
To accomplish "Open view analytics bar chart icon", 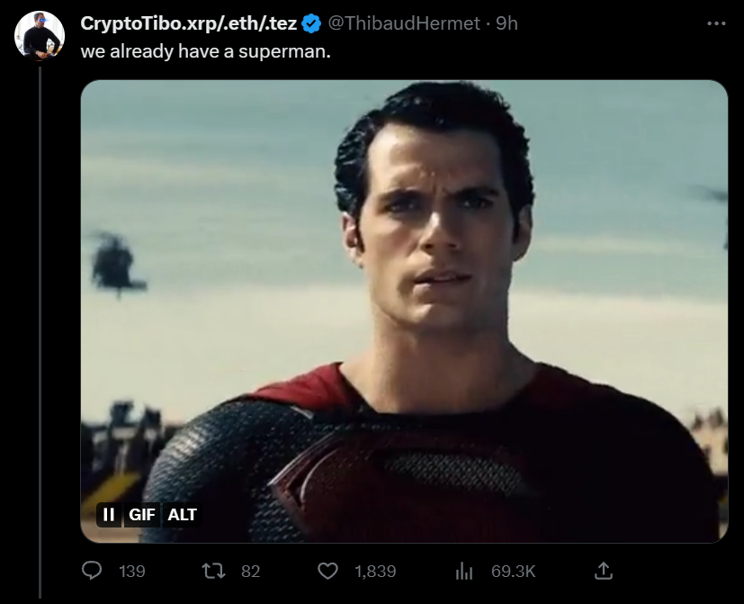I will pyautogui.click(x=463, y=571).
